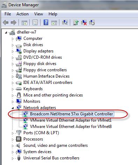Click Update Driver Software toolbar icon

click(76, 22)
